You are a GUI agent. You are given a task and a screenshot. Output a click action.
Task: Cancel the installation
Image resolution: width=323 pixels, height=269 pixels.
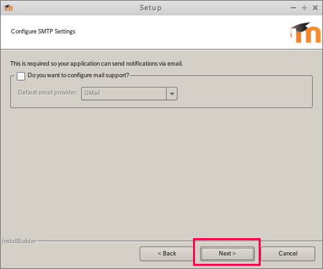point(288,254)
